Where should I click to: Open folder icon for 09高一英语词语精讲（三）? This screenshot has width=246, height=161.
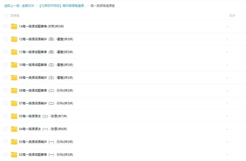(14, 77)
